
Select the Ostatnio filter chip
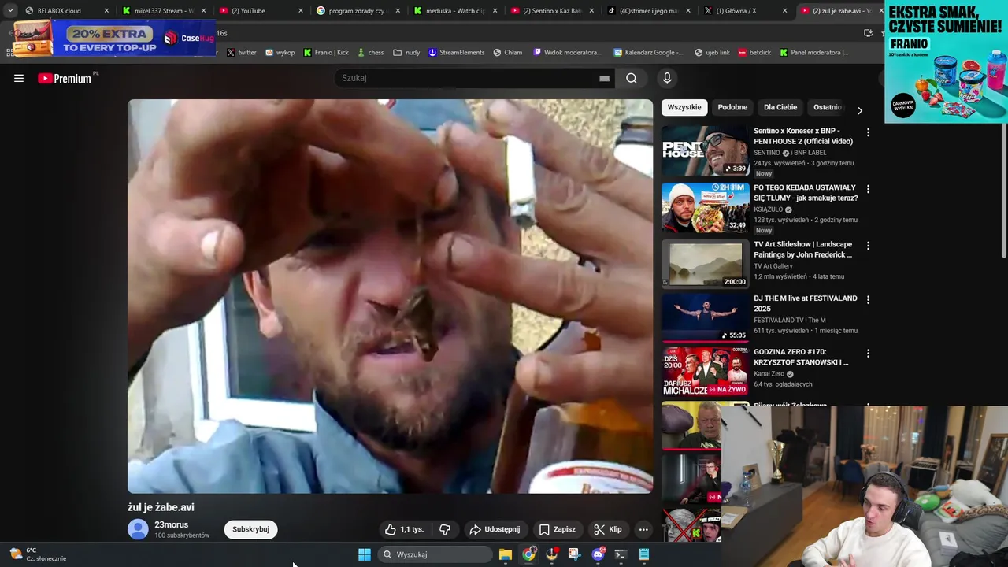click(x=827, y=107)
